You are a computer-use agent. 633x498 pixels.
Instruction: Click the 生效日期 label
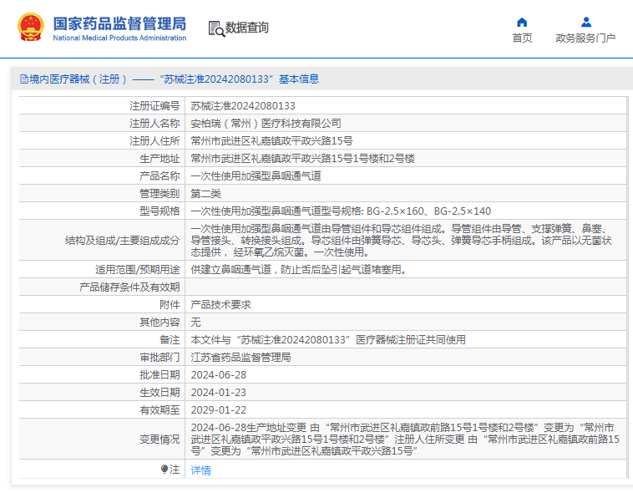160,393
